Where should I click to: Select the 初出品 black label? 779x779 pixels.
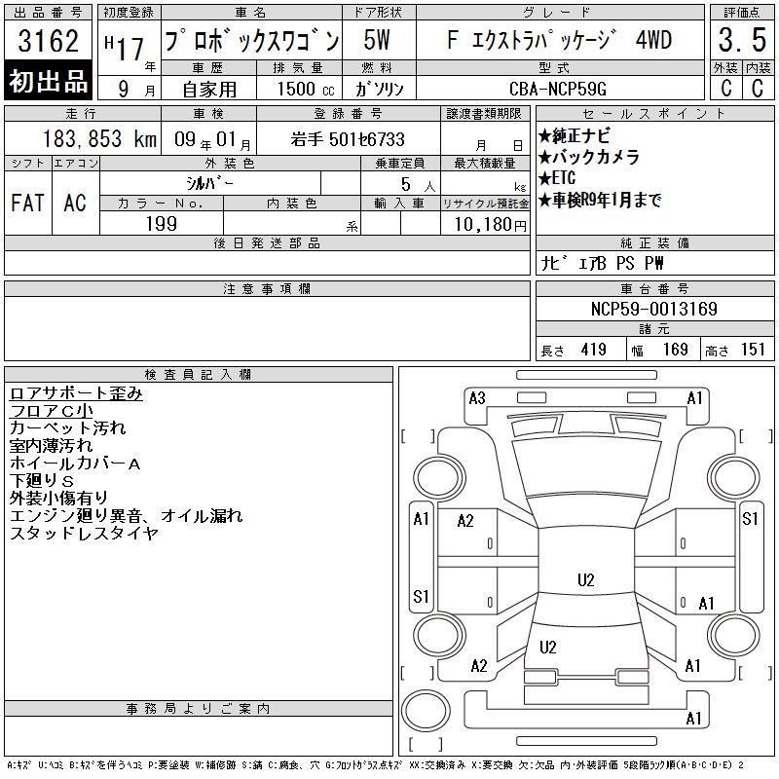click(x=48, y=81)
